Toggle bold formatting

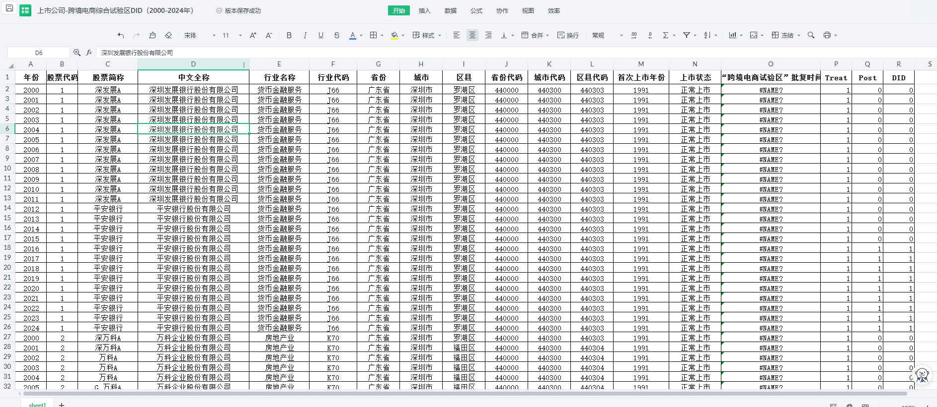tap(289, 35)
